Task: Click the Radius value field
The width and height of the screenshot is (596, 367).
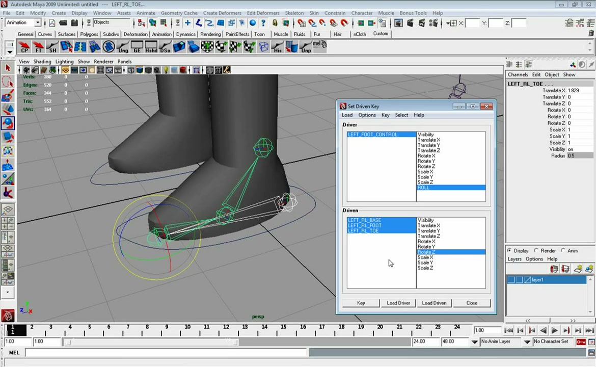Action: 580,155
